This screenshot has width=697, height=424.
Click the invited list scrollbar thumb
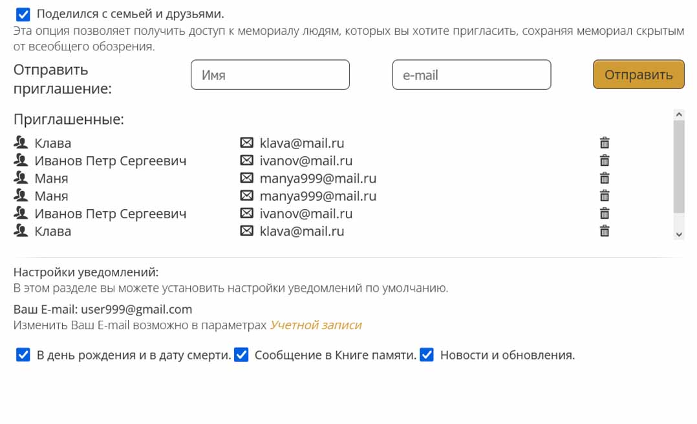coord(678,167)
